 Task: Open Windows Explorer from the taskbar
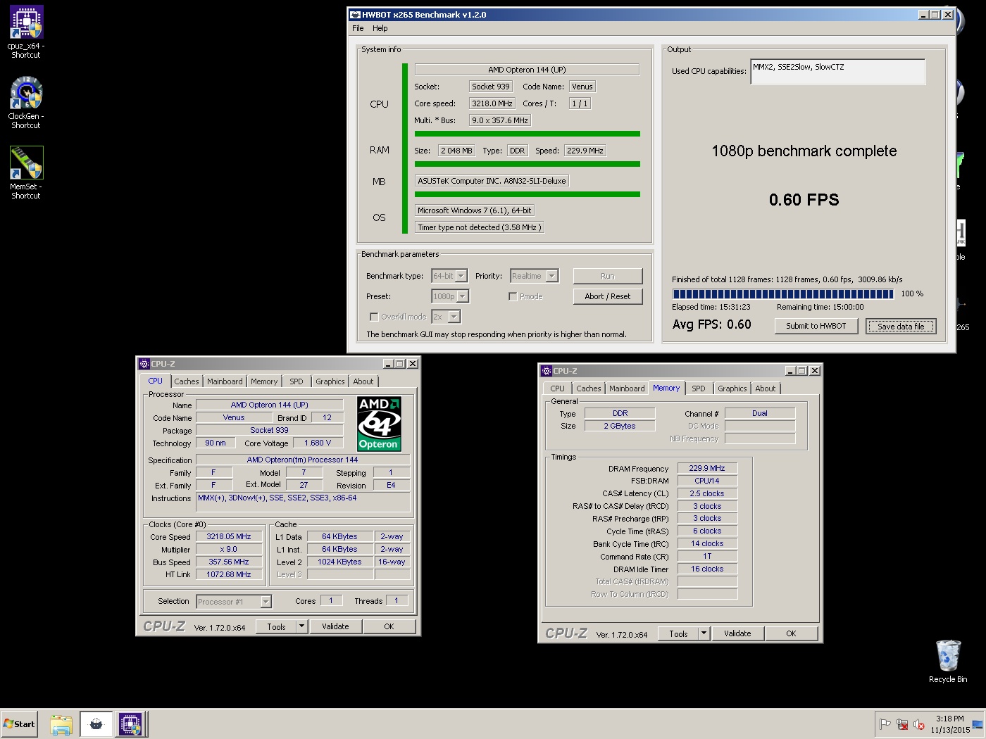pos(61,724)
